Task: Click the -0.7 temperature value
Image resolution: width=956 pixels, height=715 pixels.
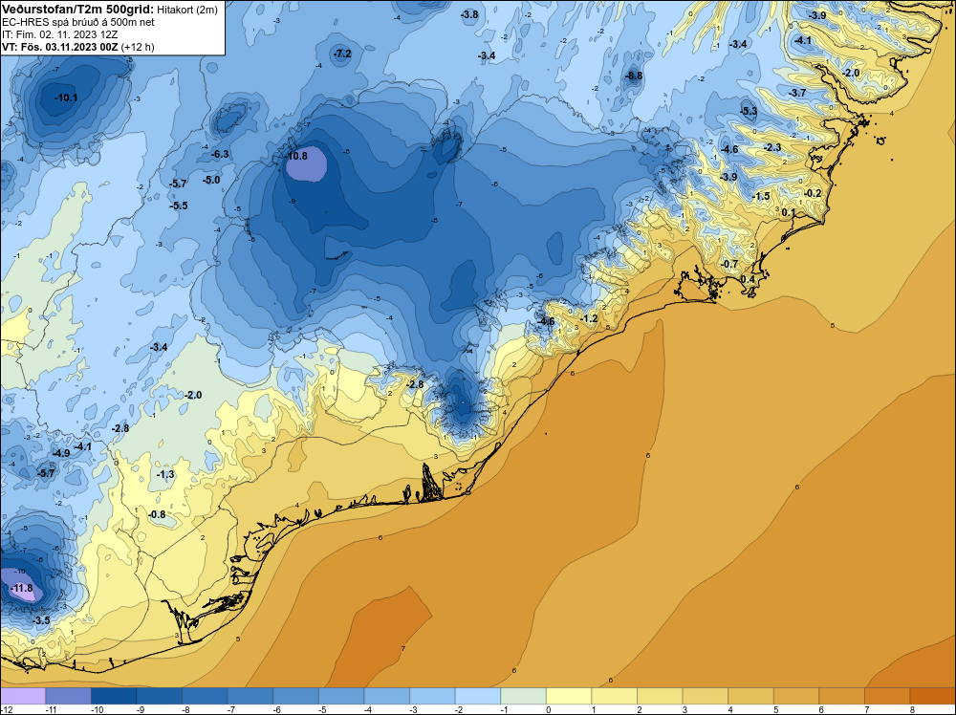Action: click(729, 264)
